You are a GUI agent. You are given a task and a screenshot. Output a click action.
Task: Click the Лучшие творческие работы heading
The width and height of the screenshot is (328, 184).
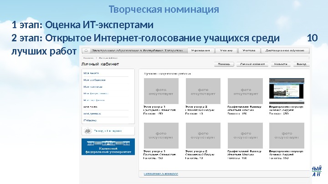[167, 74]
